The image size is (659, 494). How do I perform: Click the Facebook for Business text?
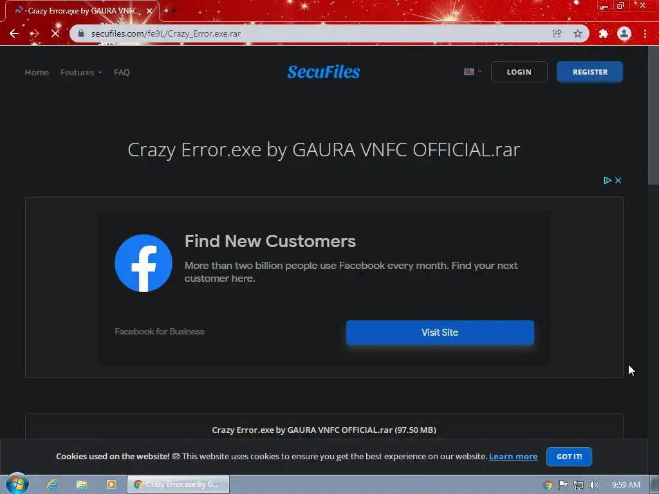tap(160, 331)
